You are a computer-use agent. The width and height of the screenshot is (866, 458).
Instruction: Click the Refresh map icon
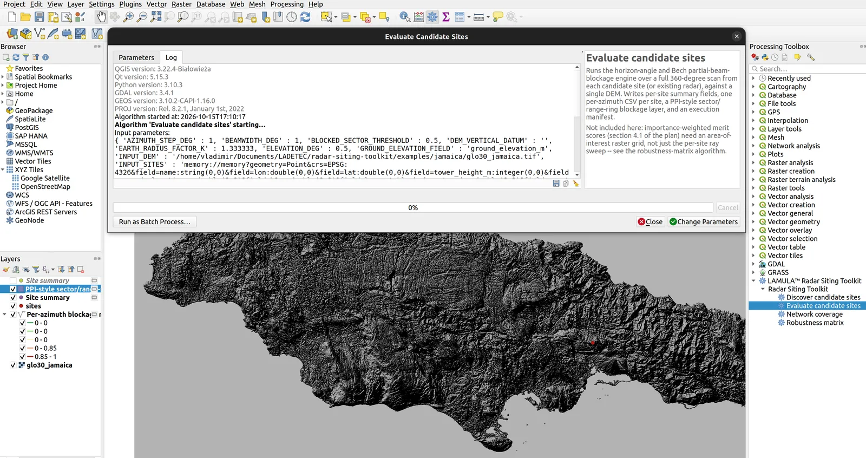tap(305, 17)
